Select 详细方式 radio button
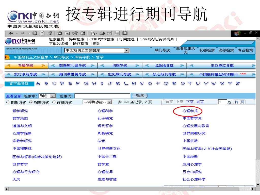Screen dimensions: 260x195 tap(54, 102)
